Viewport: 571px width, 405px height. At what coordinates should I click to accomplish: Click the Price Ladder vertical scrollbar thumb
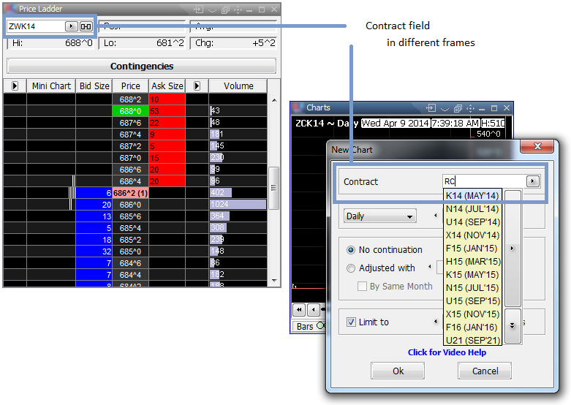(274, 188)
